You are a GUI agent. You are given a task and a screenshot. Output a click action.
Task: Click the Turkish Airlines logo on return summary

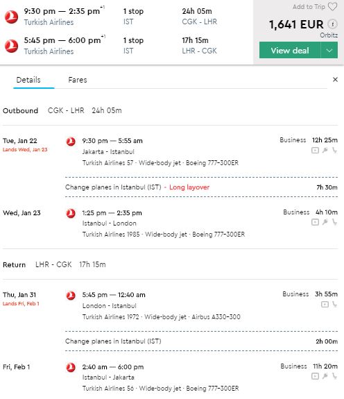click(11, 46)
